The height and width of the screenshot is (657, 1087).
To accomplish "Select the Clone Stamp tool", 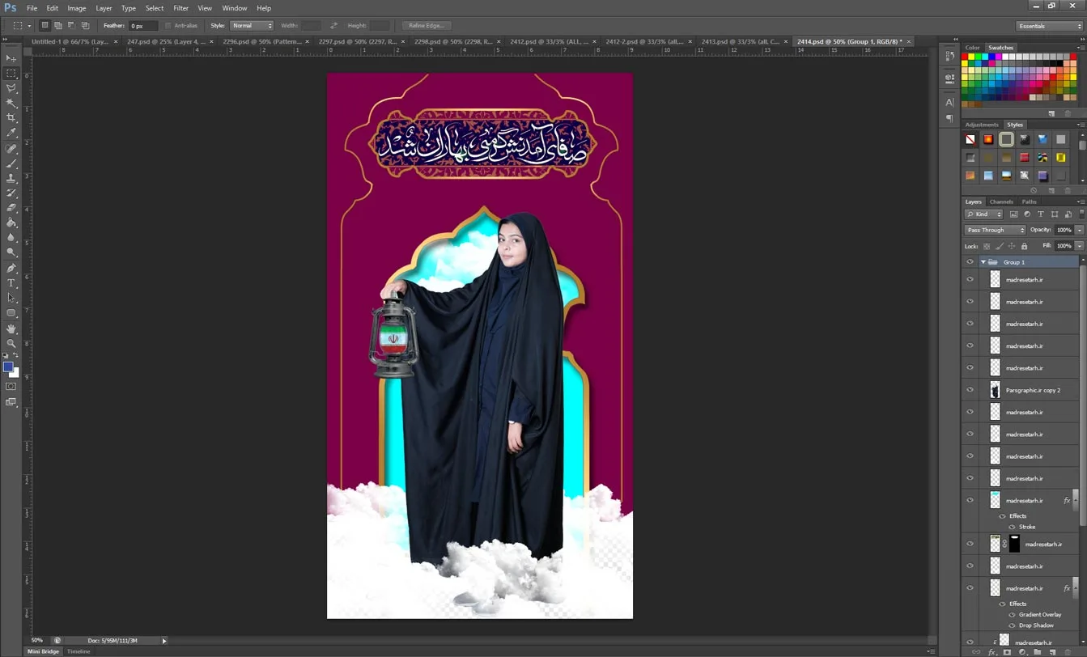I will 11,178.
